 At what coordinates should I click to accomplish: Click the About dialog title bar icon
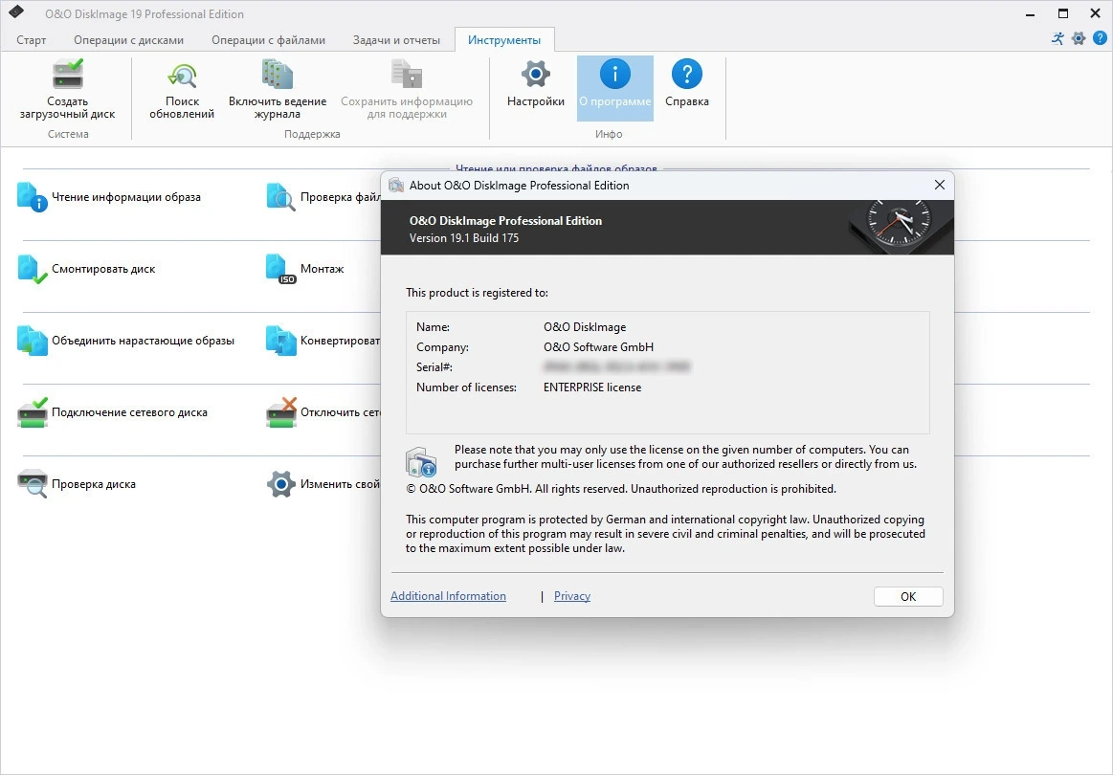click(396, 186)
